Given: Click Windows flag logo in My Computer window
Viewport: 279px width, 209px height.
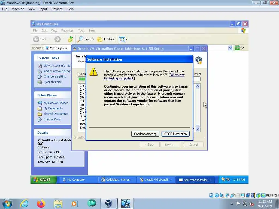Looking at the screenshot, I should pos(243,30).
